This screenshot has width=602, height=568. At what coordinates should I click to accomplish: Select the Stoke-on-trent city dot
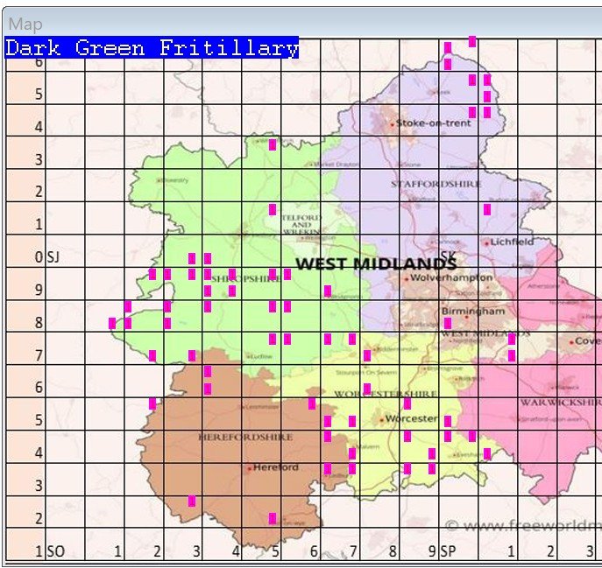392,124
